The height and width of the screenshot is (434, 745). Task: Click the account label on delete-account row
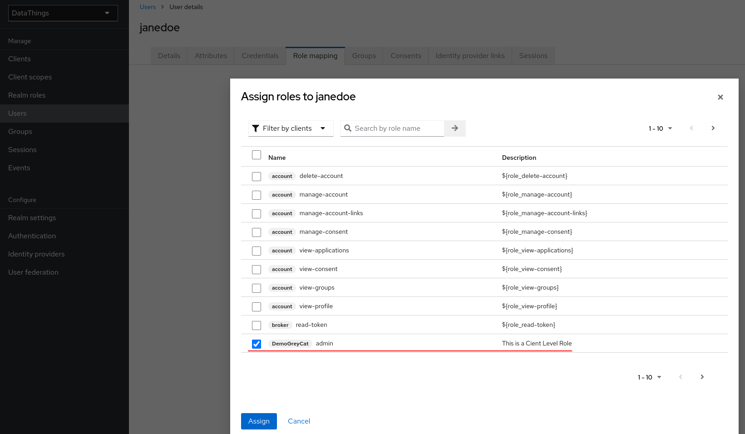pos(282,176)
